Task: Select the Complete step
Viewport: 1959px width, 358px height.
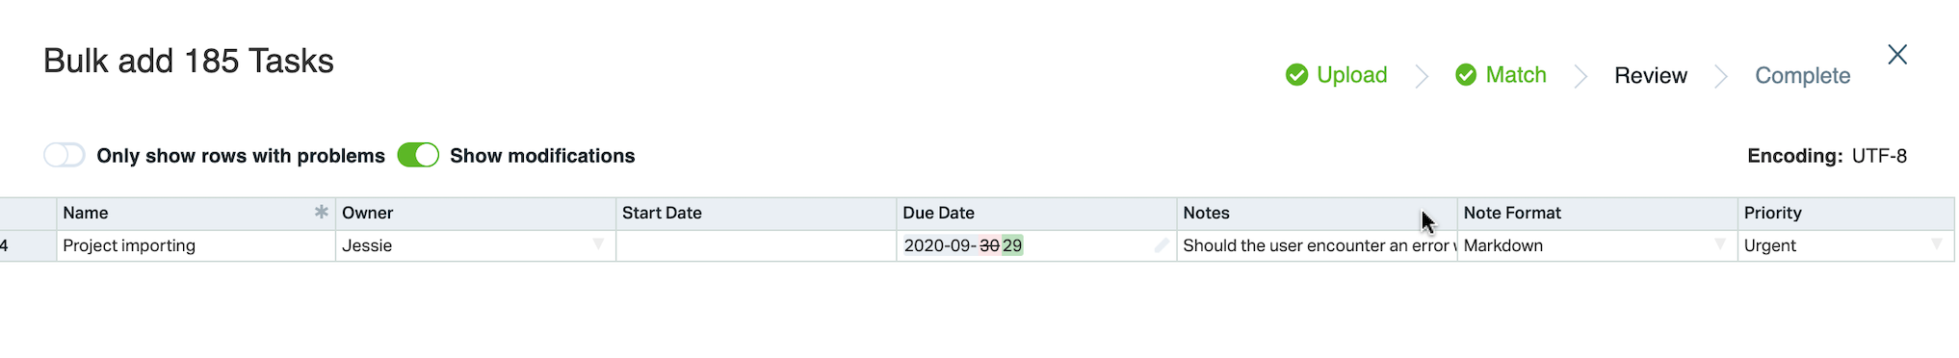Action: coord(1803,76)
